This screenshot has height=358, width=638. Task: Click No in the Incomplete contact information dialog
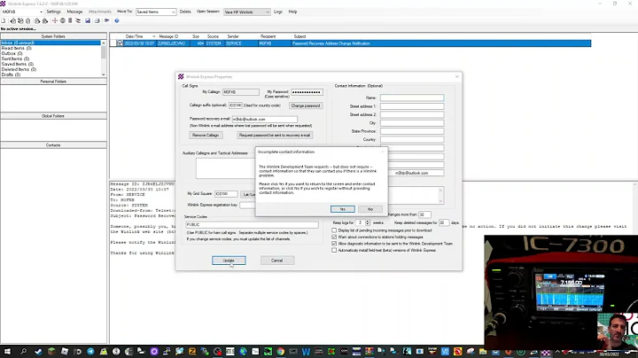click(x=370, y=209)
